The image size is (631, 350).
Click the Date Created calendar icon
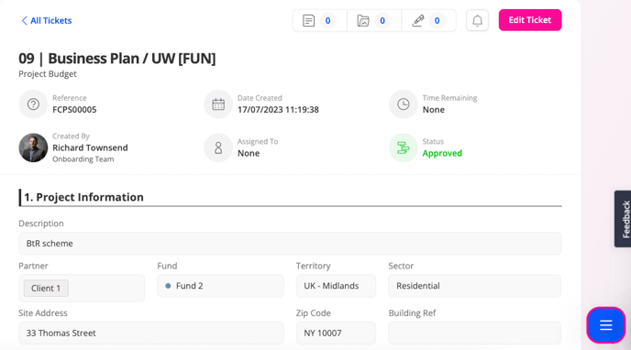pyautogui.click(x=218, y=104)
